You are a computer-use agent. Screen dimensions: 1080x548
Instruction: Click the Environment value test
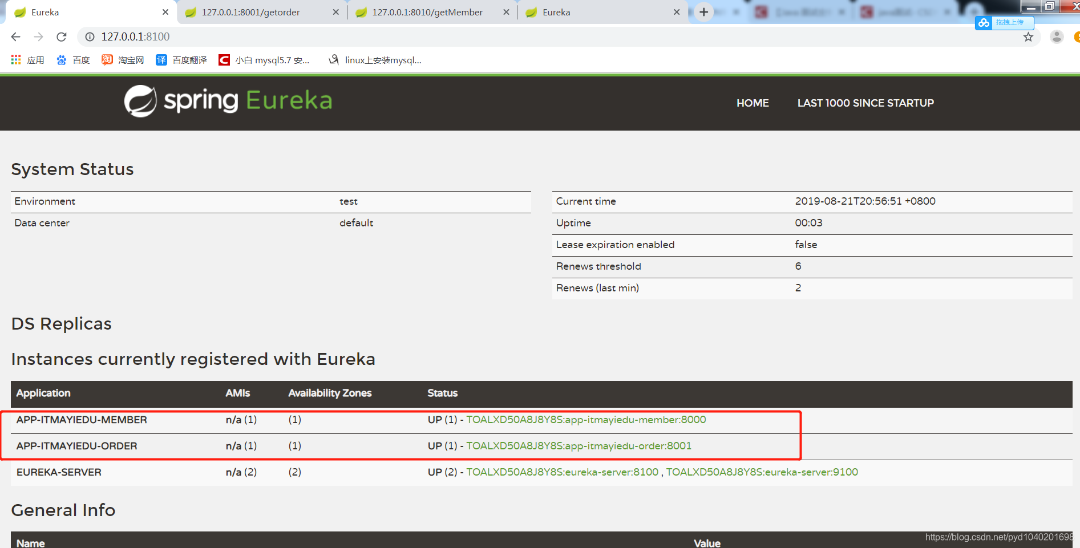349,201
